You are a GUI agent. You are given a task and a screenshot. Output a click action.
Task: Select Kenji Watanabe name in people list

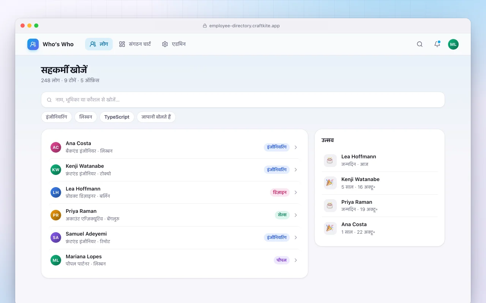[85, 166]
